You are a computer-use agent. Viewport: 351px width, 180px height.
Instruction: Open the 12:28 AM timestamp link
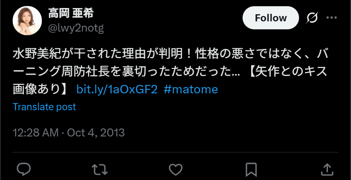click(x=36, y=132)
